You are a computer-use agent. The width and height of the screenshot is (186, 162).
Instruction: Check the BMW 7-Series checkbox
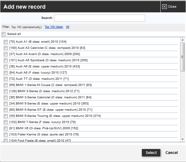[6, 122]
